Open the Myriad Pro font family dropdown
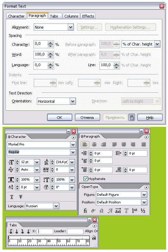Image resolution: width=168 pixels, height=252 pixels. [x=73, y=144]
